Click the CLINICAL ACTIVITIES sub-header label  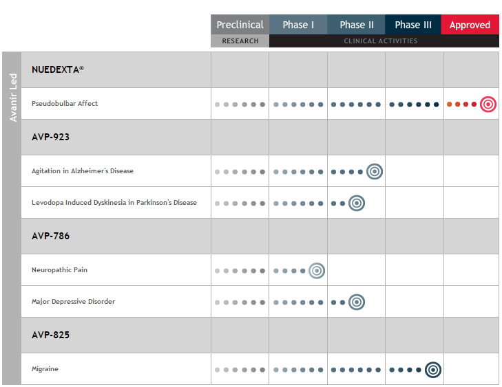(x=381, y=41)
